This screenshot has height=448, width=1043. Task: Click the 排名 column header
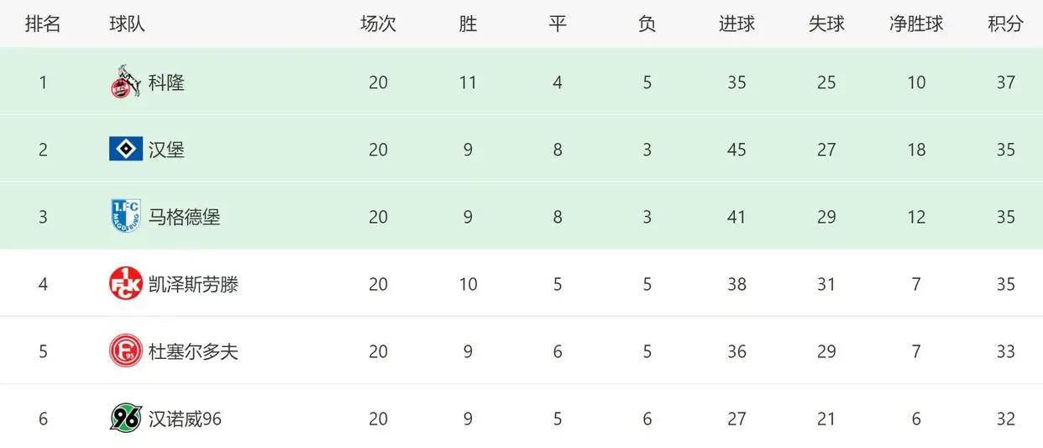[x=43, y=24]
